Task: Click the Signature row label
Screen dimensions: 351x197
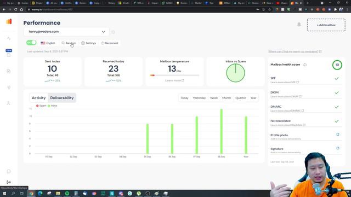Action: tap(277, 149)
